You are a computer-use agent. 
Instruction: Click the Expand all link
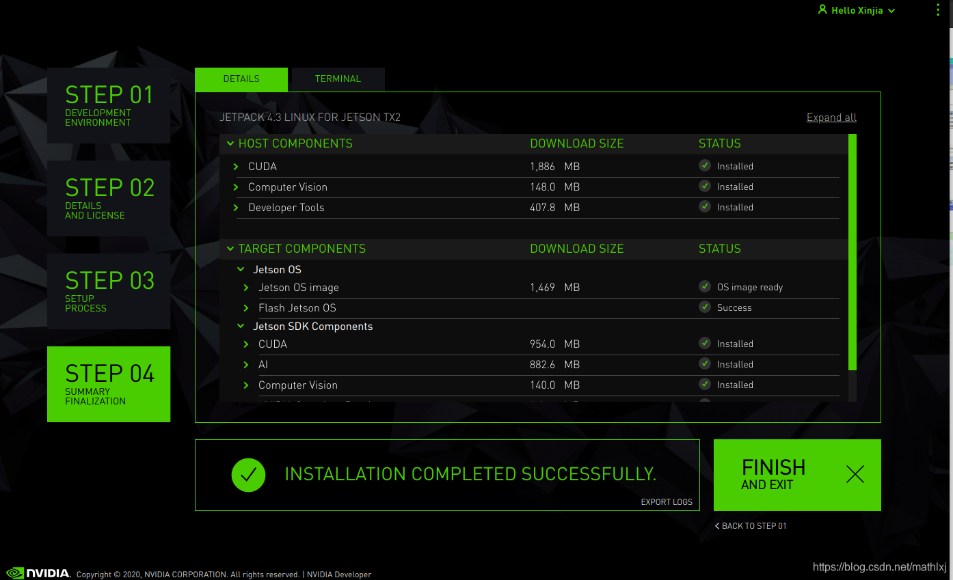(831, 117)
